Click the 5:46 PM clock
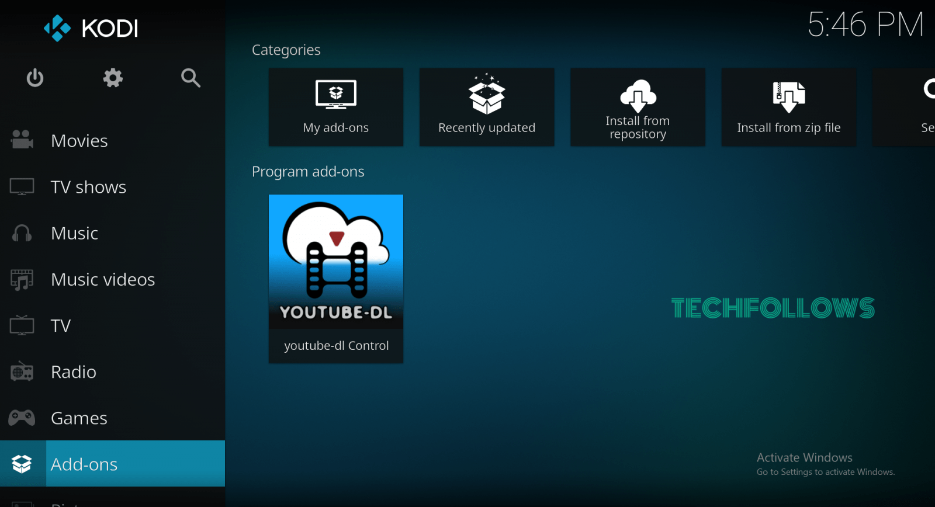Screen dimensions: 935x507 [x=866, y=25]
